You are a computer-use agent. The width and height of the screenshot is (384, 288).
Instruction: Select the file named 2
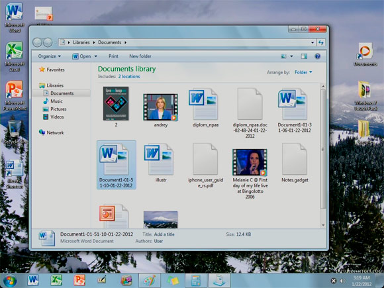click(116, 107)
